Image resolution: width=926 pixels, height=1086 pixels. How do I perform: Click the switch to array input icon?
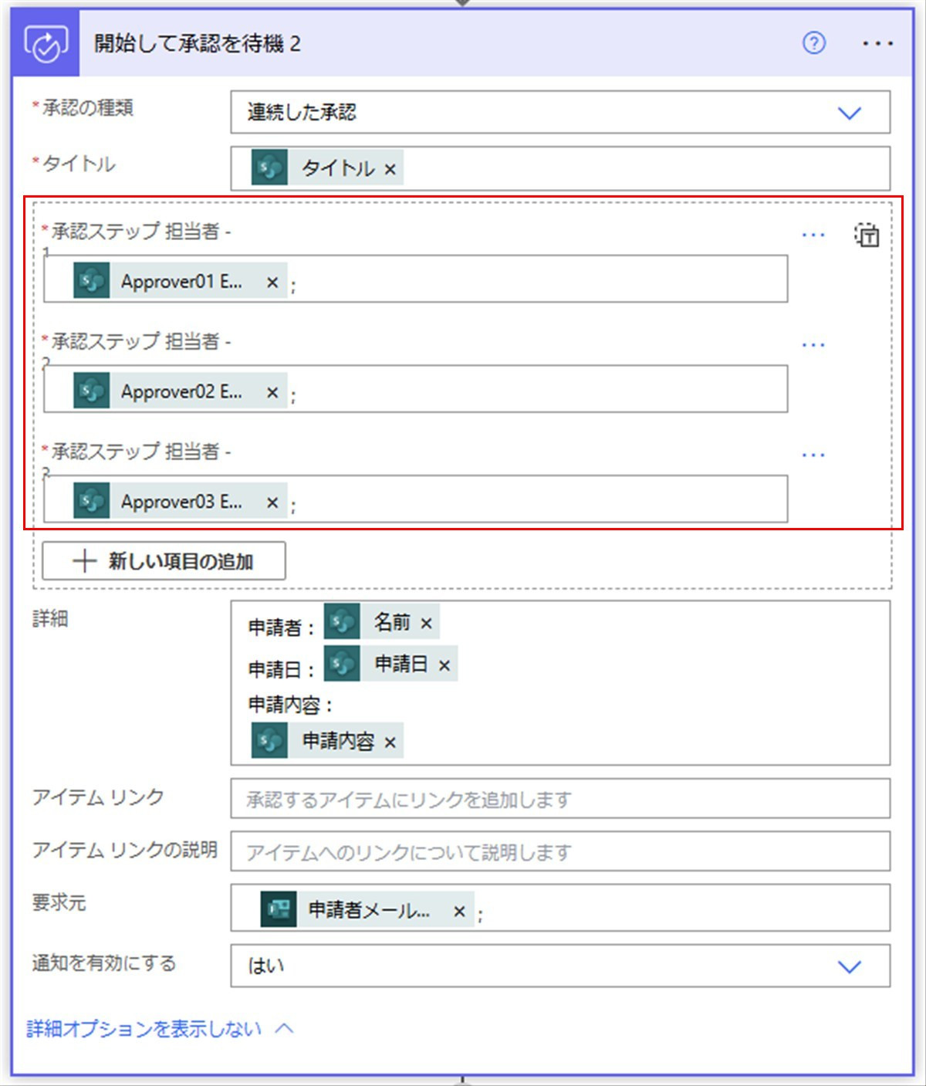867,235
